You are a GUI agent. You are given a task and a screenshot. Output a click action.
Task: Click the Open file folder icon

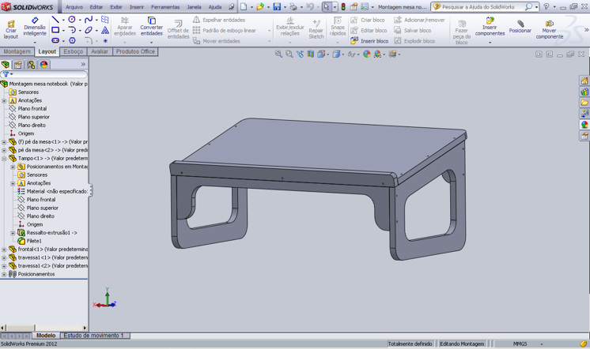tap(260, 7)
